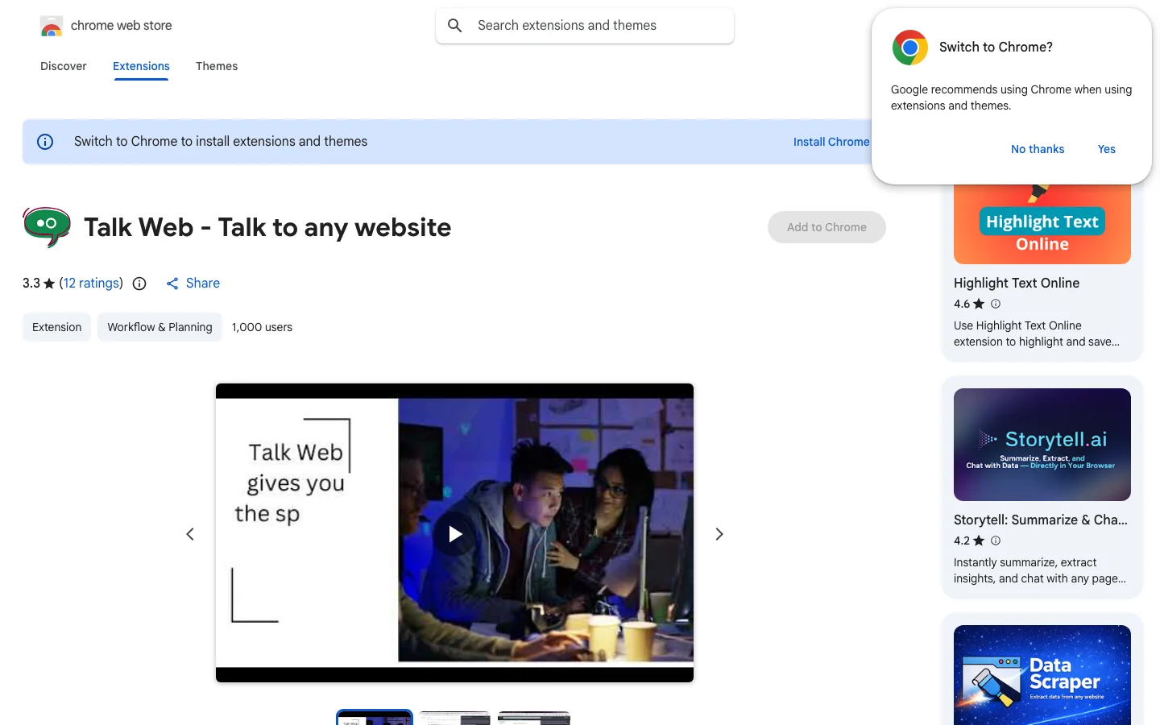The height and width of the screenshot is (725, 1160).
Task: Advance carousel with right arrow
Action: click(719, 534)
